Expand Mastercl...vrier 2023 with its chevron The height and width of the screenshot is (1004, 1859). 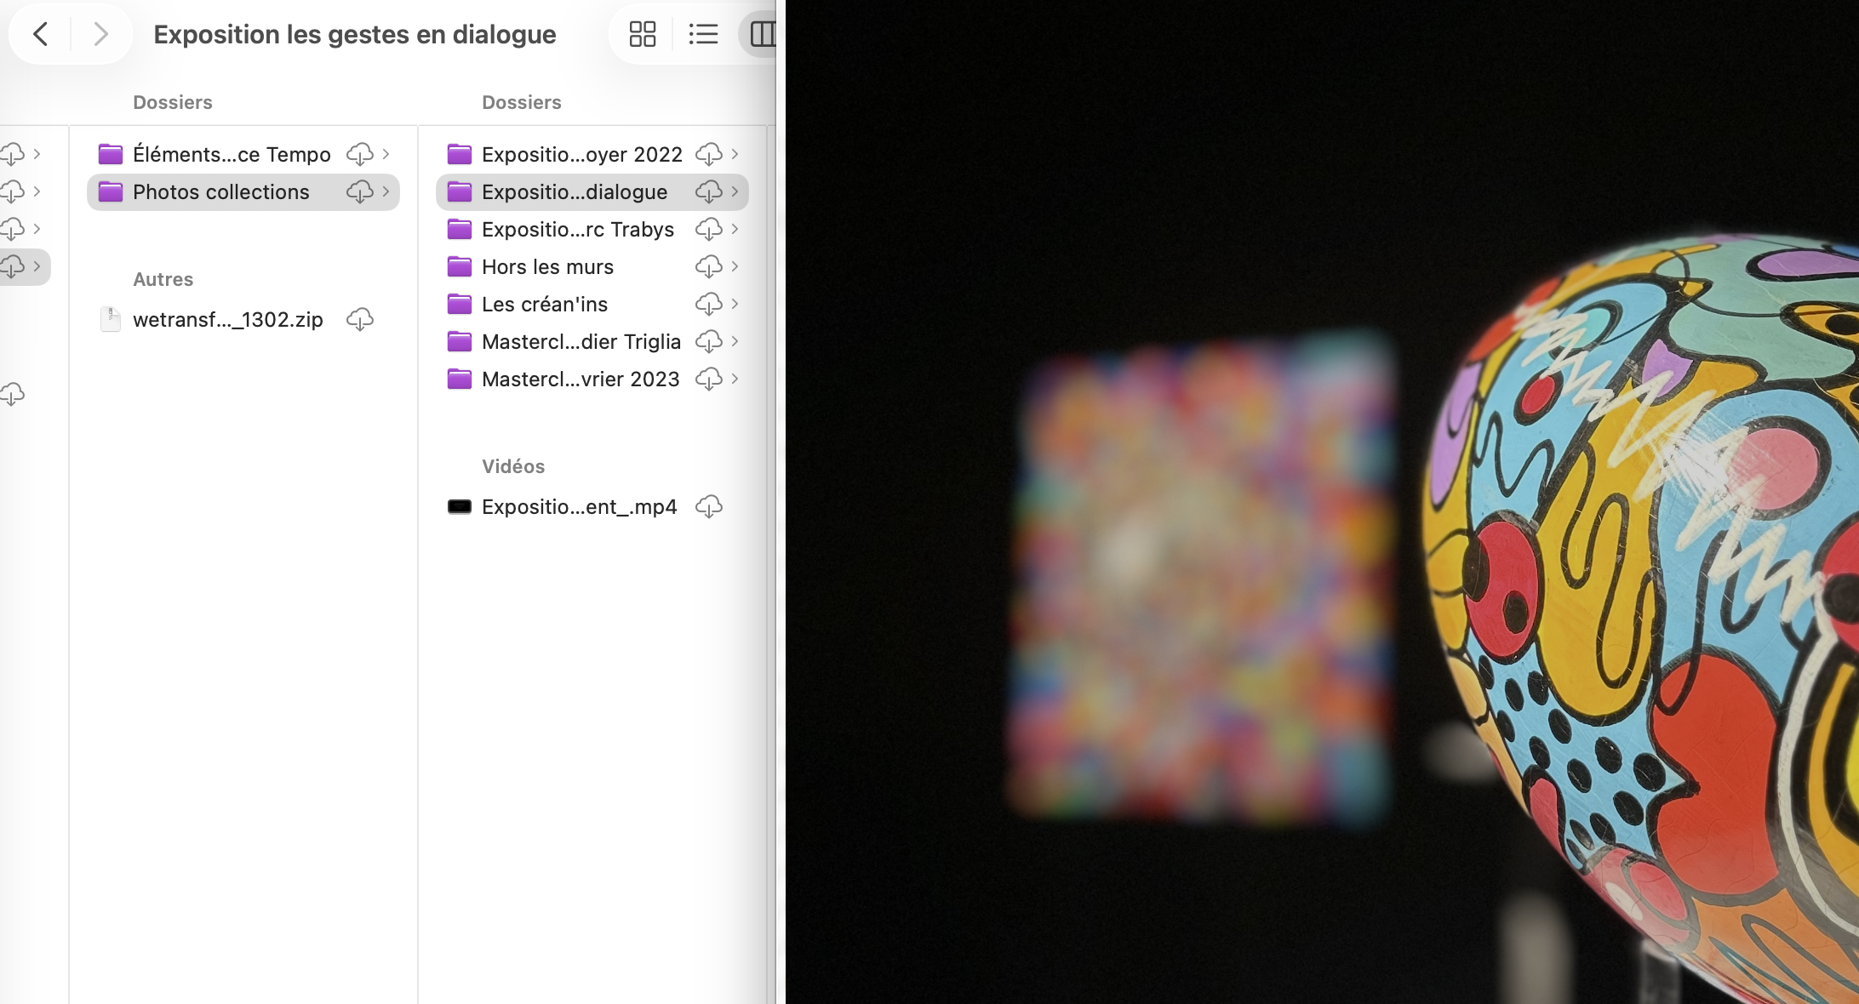[x=735, y=379]
